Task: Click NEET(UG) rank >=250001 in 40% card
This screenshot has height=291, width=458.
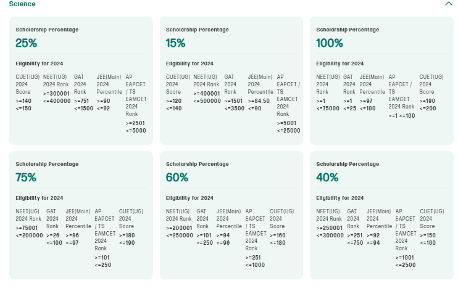Action: (x=329, y=228)
